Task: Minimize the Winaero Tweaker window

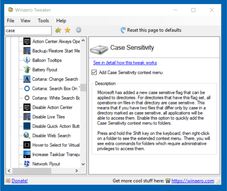Action: 175,10
